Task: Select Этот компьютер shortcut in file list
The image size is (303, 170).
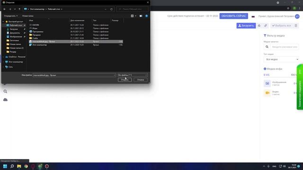Action: pyautogui.click(x=76, y=45)
